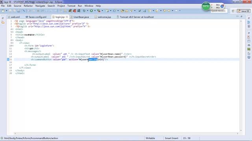This screenshot has width=252, height=141.
Task: Click the Writable status bar entry
Action: [150, 138]
